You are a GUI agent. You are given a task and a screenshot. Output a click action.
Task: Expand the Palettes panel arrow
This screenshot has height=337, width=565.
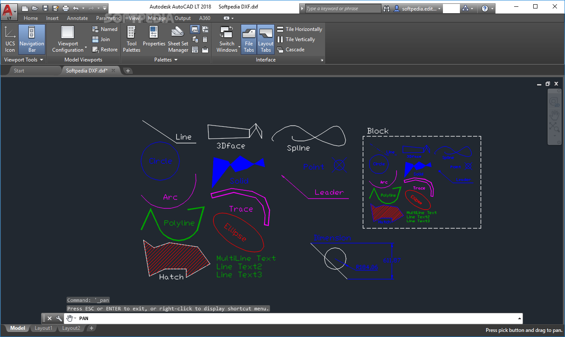coord(176,60)
